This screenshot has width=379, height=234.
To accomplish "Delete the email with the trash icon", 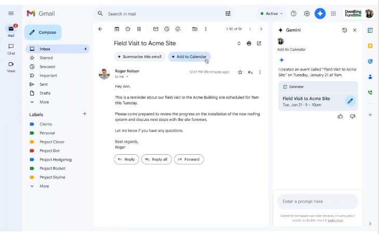I will click(x=139, y=29).
